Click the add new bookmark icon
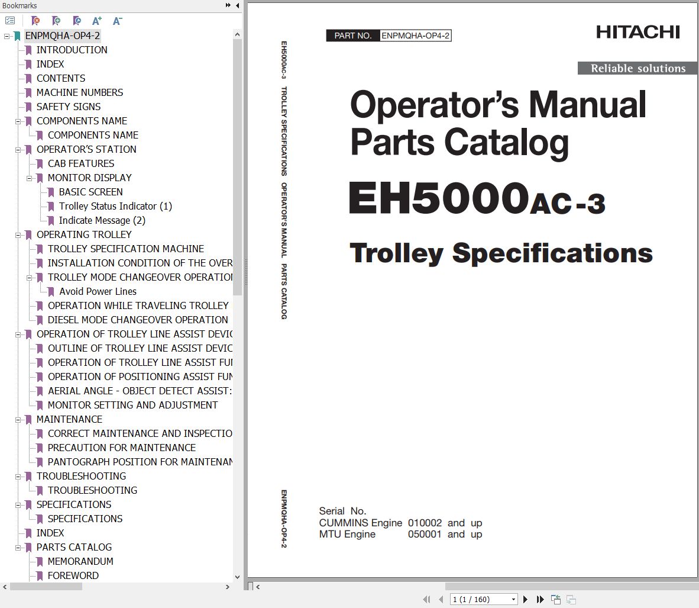The width and height of the screenshot is (699, 608). point(56,21)
